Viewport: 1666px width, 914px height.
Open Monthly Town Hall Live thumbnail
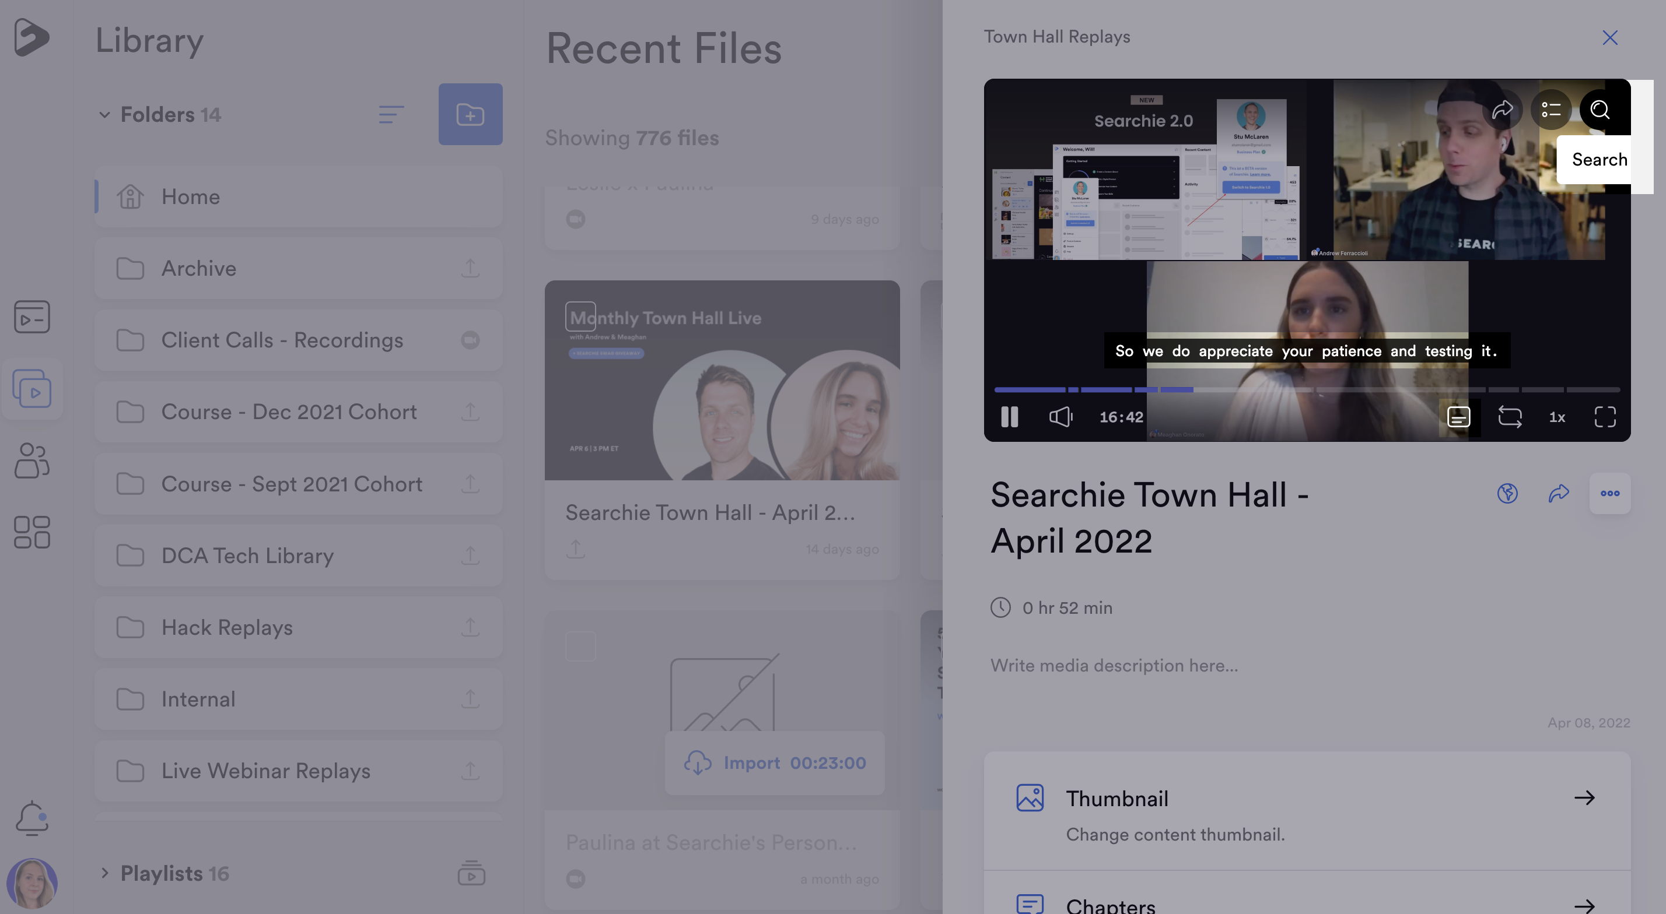coord(722,380)
